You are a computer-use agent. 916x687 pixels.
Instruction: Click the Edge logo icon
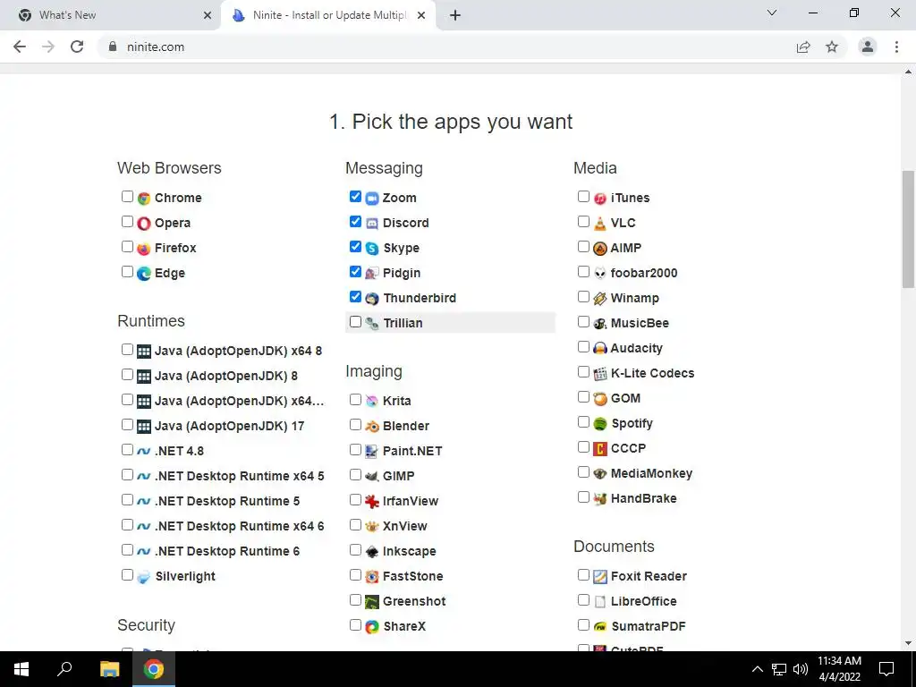pyautogui.click(x=144, y=274)
